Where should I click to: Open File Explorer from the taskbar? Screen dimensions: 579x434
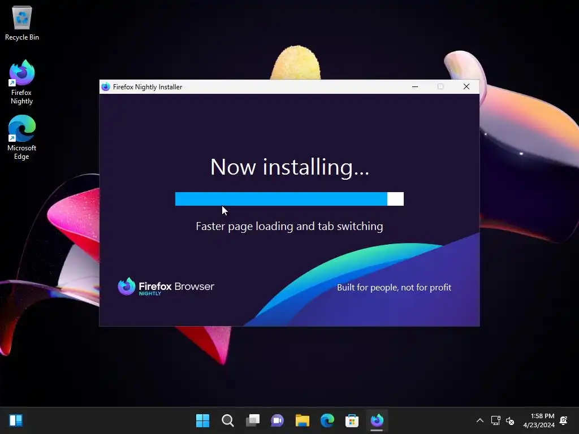coord(302,420)
